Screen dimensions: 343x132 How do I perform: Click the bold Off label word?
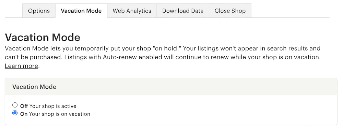coord(24,106)
